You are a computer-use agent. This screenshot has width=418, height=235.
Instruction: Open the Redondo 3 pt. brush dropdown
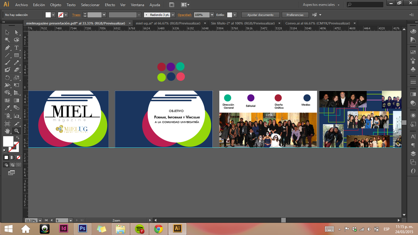click(173, 15)
